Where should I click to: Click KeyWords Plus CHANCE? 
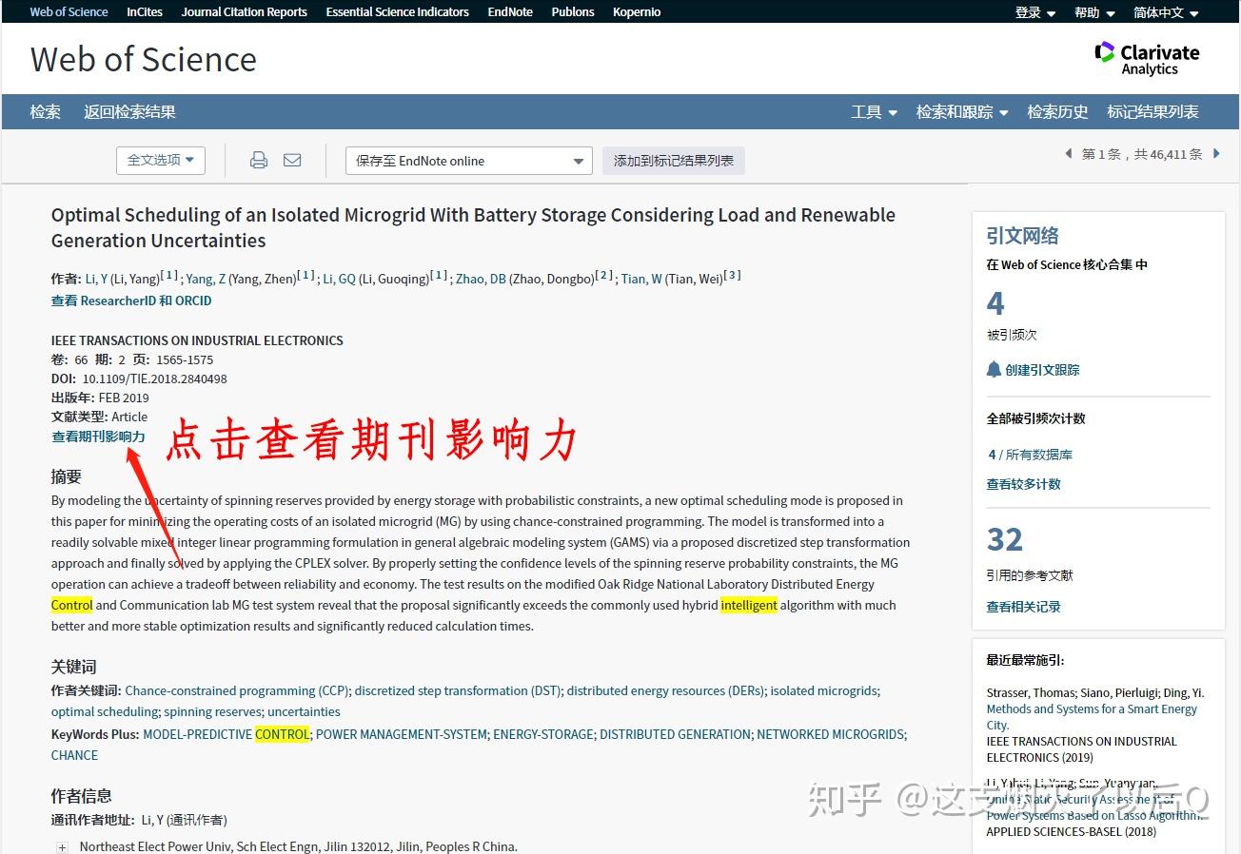click(74, 755)
